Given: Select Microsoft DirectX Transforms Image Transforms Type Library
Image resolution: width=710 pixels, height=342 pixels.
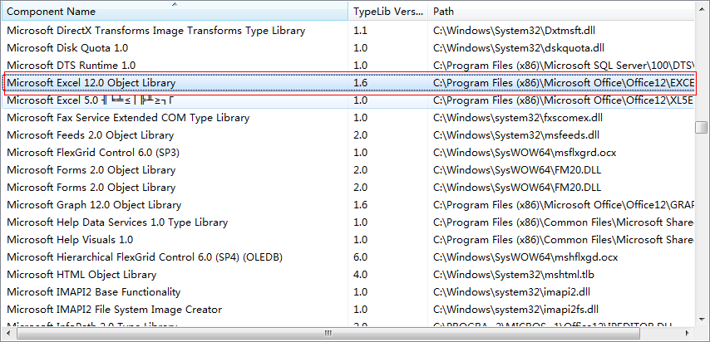Looking at the screenshot, I should pyautogui.click(x=155, y=31).
